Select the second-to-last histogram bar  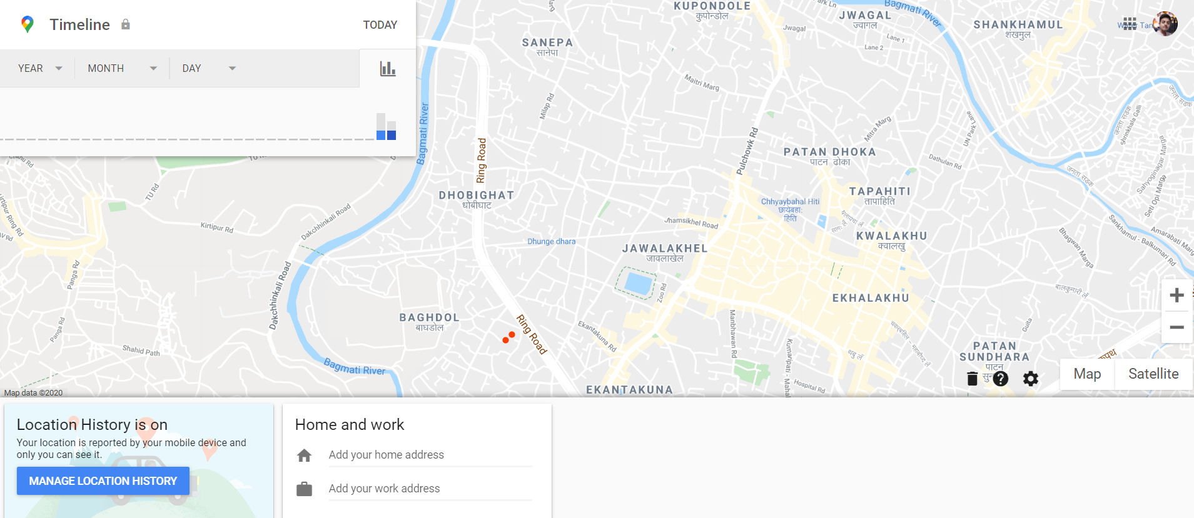click(x=381, y=127)
